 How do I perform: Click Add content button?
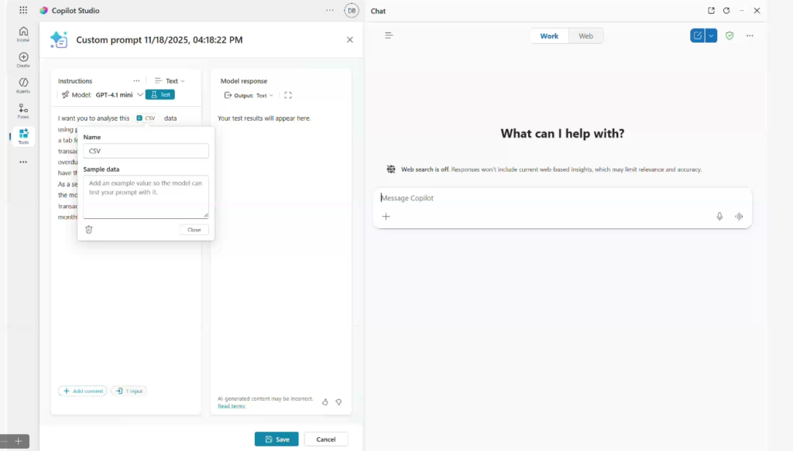point(83,391)
